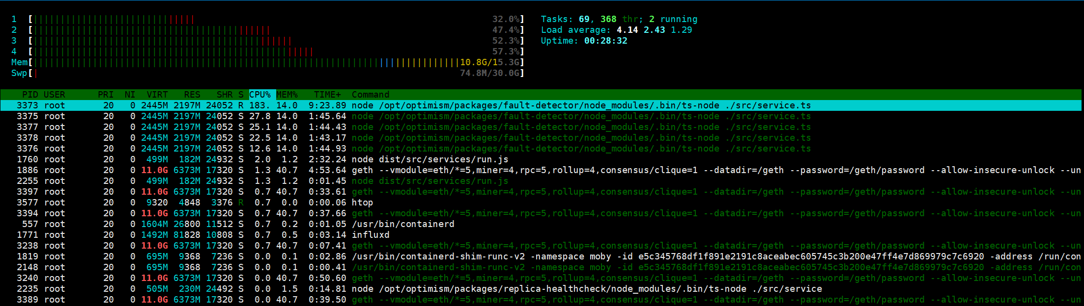The height and width of the screenshot is (306, 1084).
Task: Click VIRT value 9320 for htop
Action: (x=157, y=203)
